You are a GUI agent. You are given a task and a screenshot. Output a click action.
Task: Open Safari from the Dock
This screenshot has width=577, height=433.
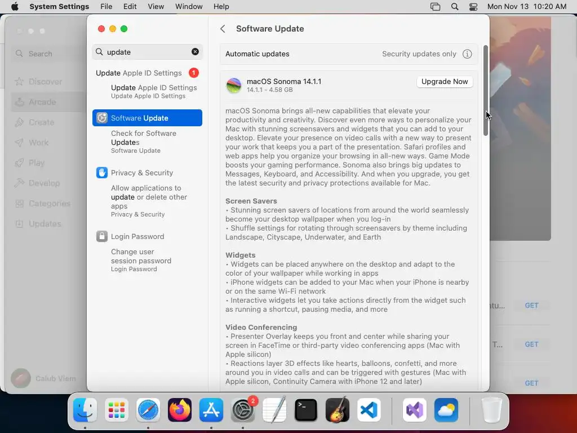click(x=148, y=410)
